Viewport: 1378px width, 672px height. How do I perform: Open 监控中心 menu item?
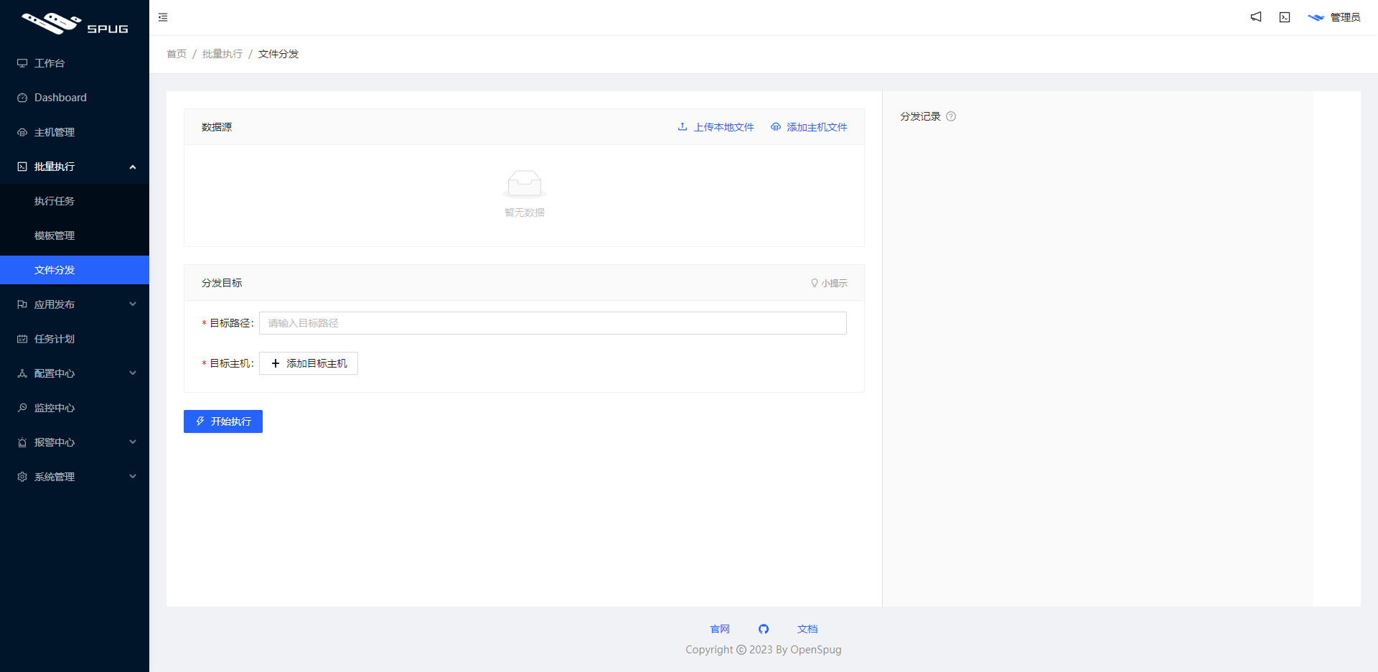pos(75,408)
